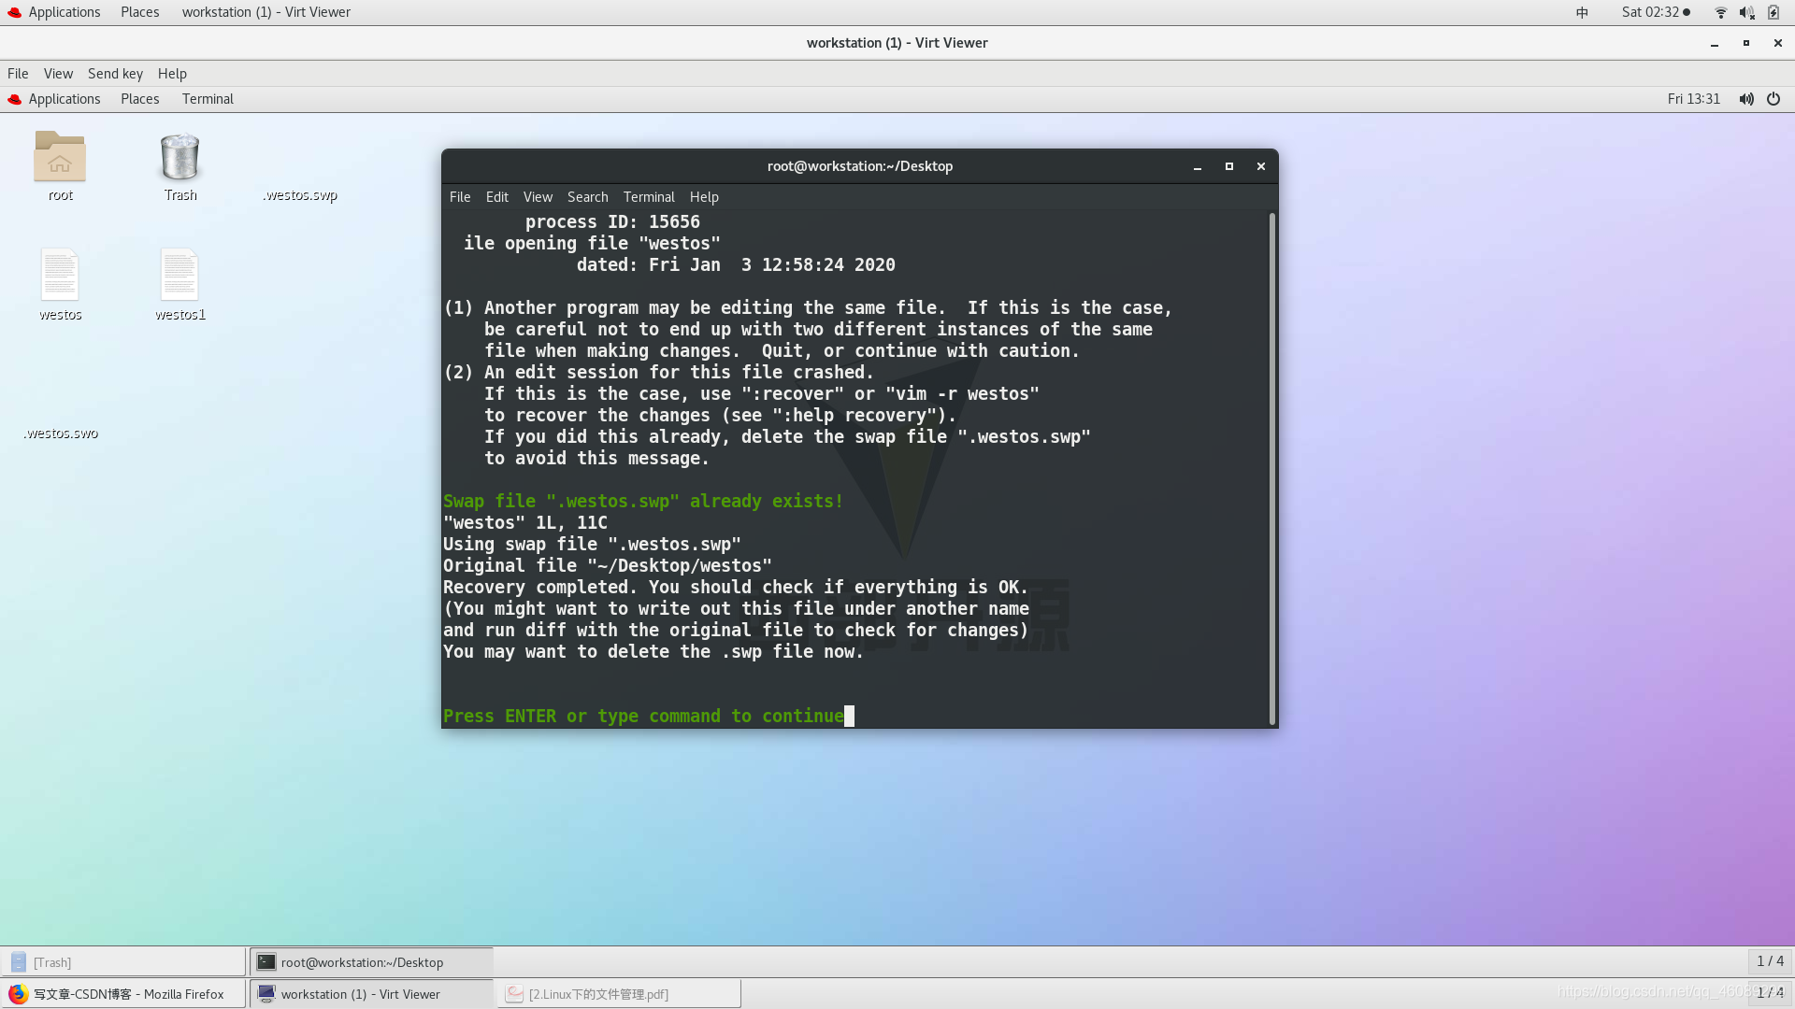Image resolution: width=1795 pixels, height=1009 pixels.
Task: Open Virt Viewer View menu
Action: pos(58,74)
